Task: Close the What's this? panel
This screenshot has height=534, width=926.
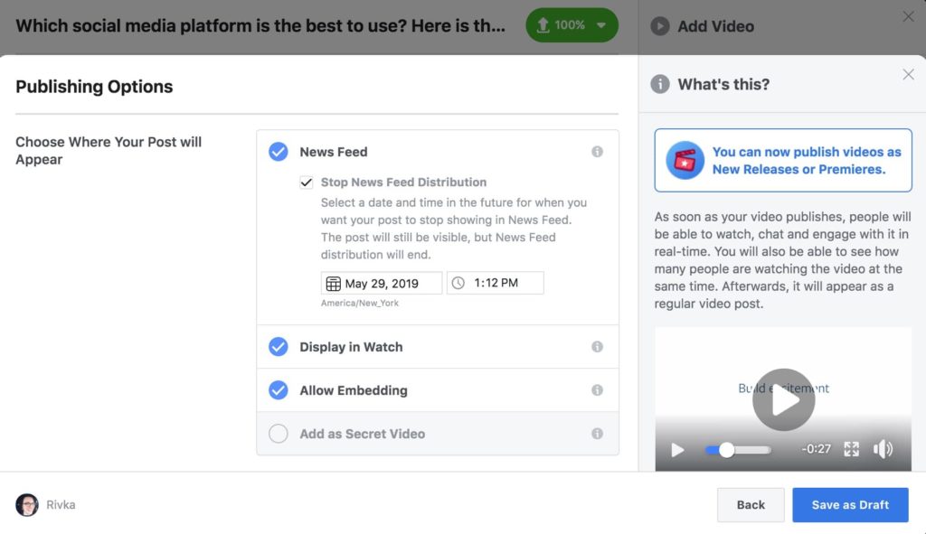Action: pos(908,75)
